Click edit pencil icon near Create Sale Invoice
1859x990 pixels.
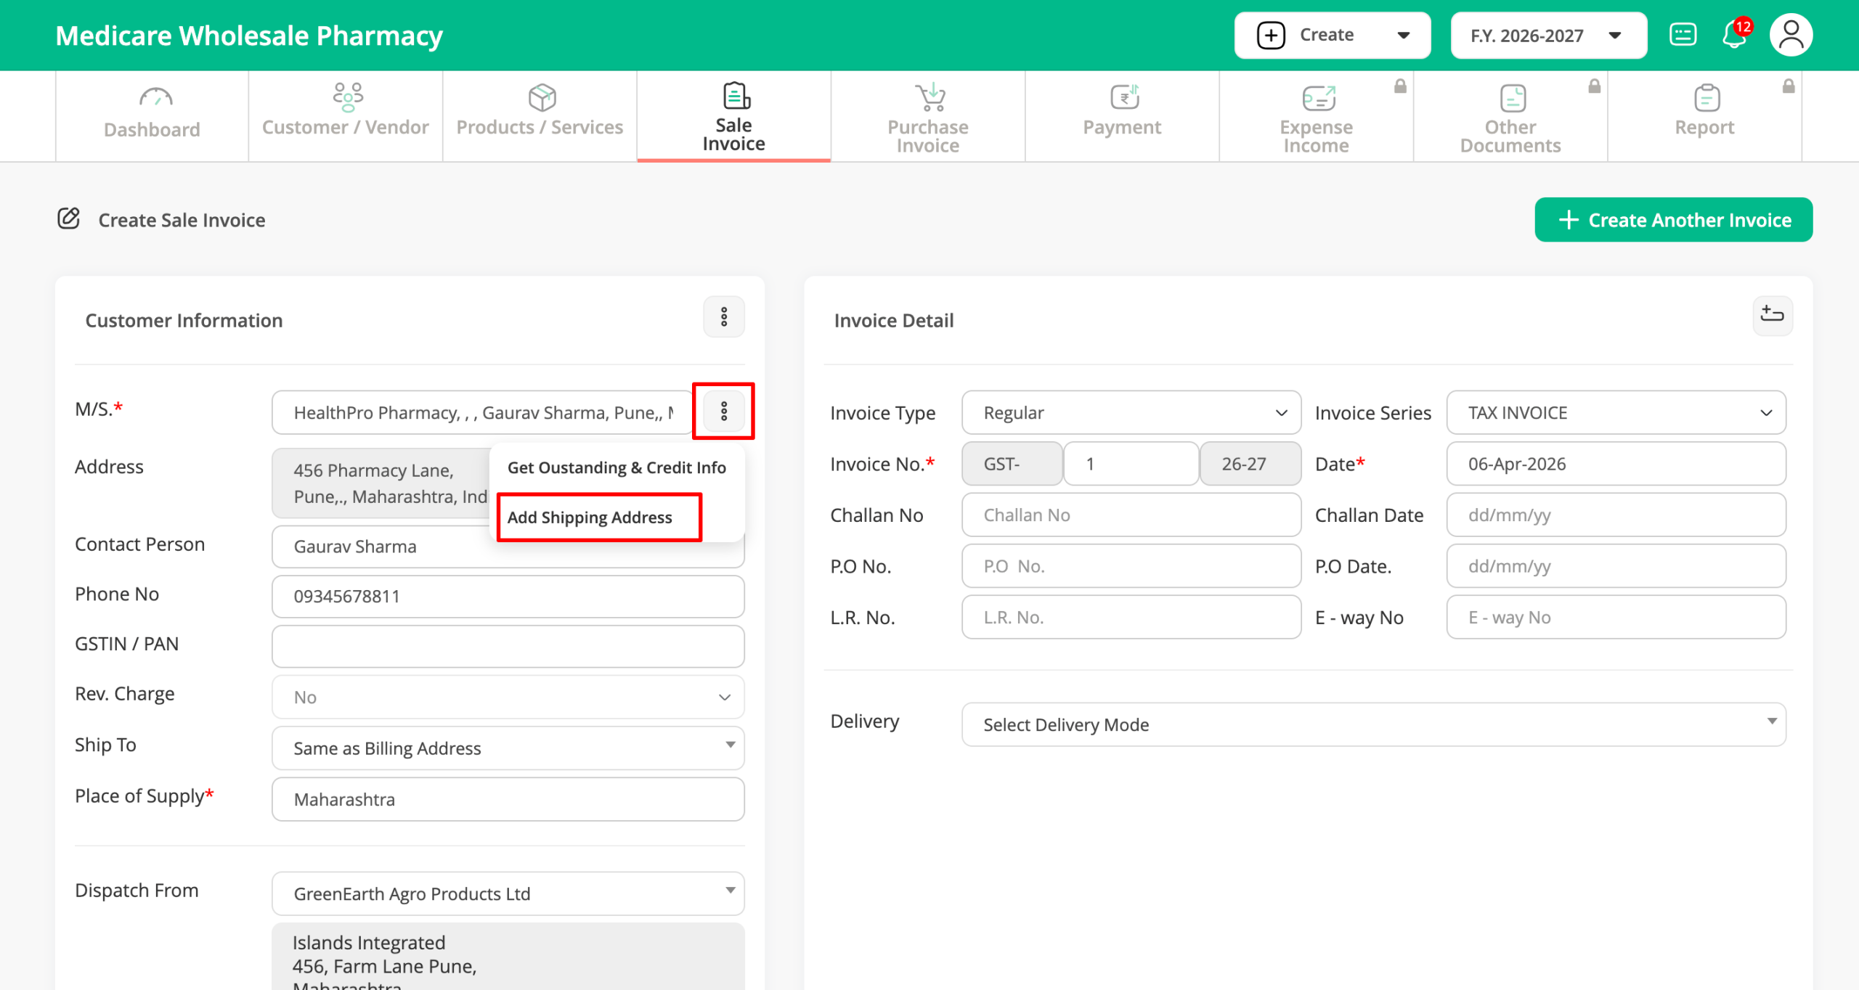click(68, 218)
